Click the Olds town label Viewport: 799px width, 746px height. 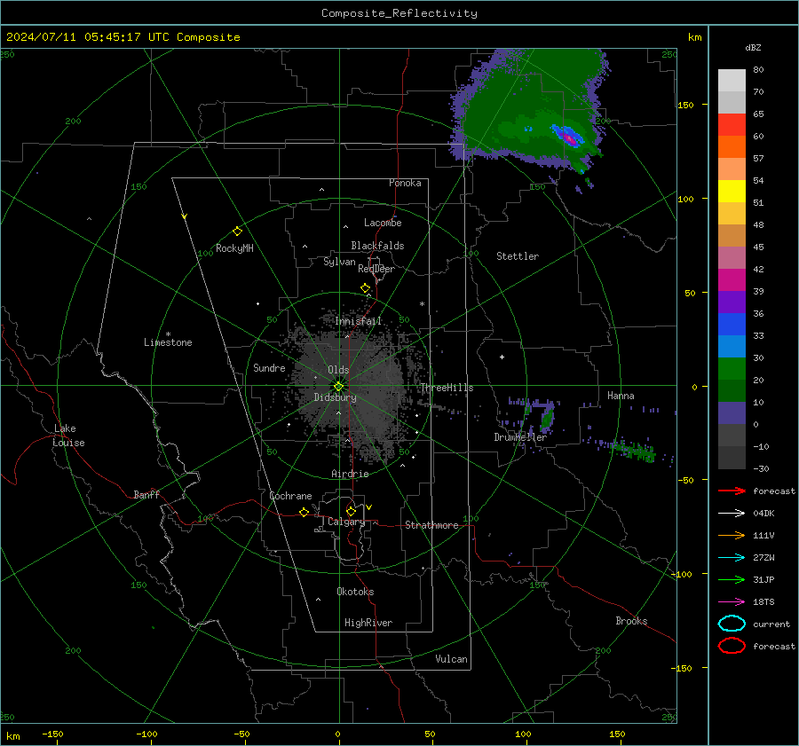338,370
